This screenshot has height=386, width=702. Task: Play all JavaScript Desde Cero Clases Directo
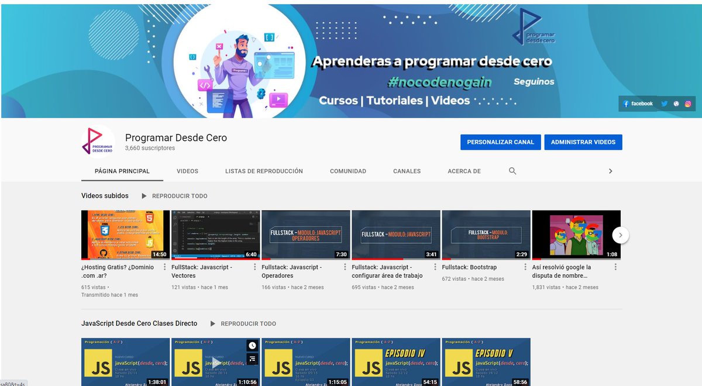243,323
